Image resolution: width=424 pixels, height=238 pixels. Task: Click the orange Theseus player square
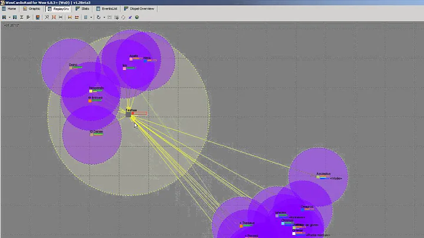tap(241, 226)
